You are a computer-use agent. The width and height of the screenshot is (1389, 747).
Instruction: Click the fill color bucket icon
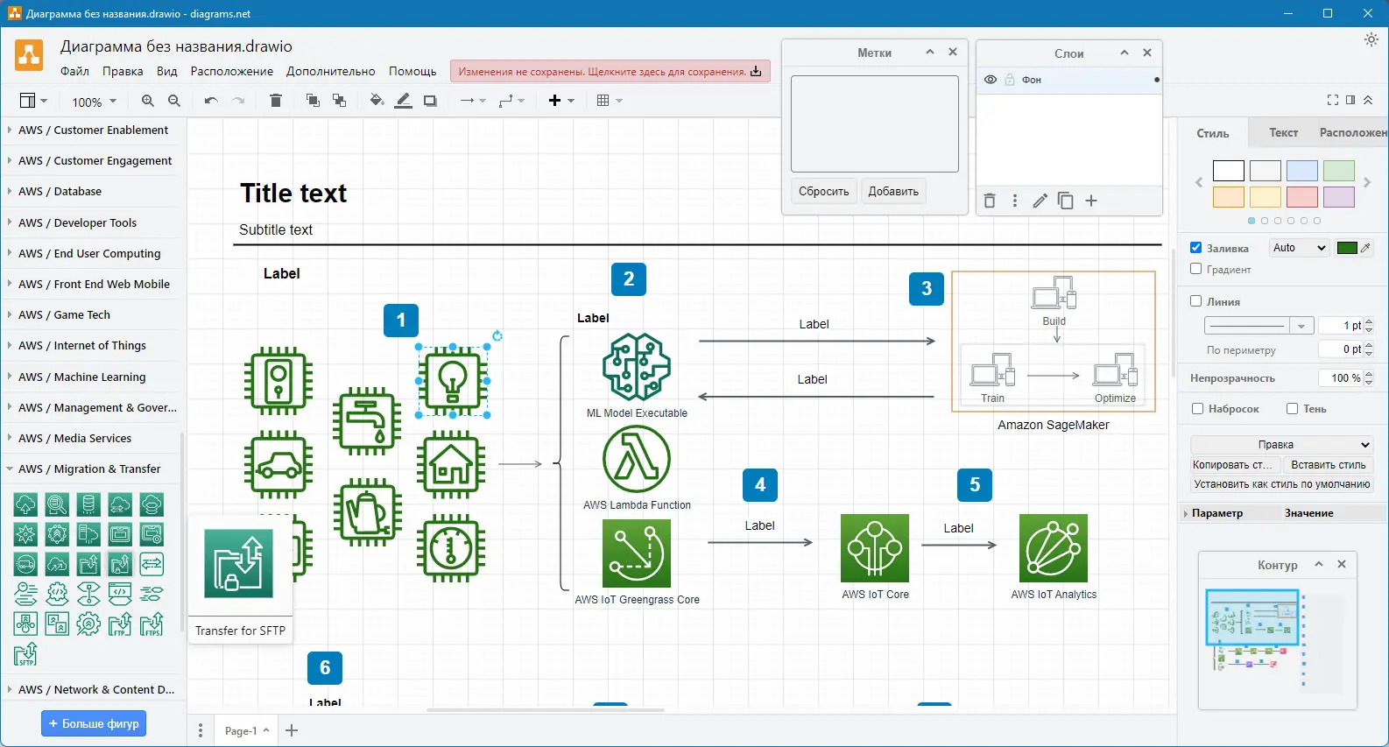[377, 101]
